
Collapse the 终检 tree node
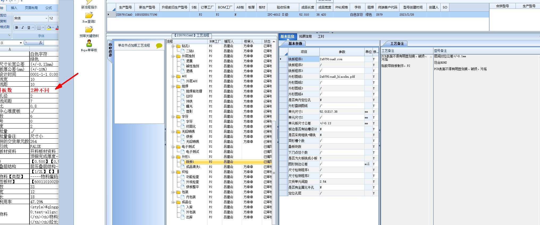pos(173,172)
